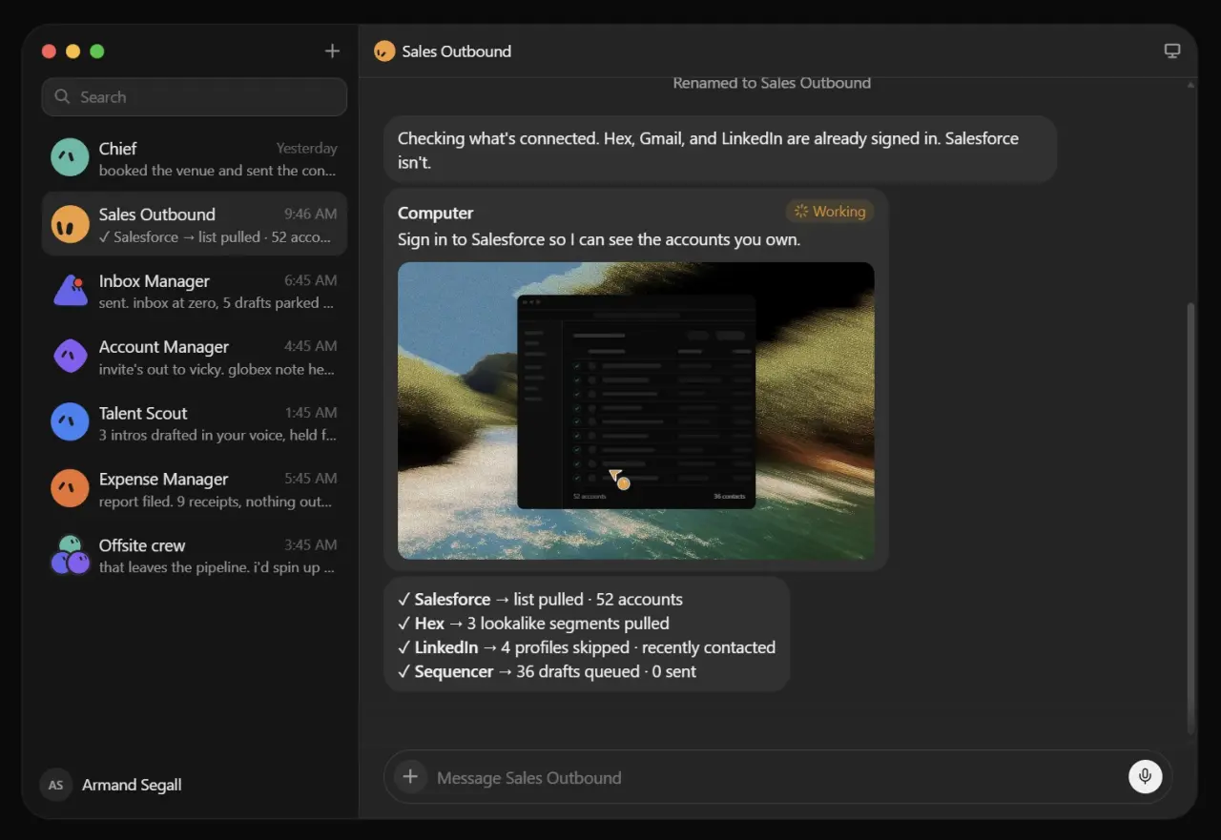
Task: Click the Armand Segall profile name
Action: click(x=132, y=785)
